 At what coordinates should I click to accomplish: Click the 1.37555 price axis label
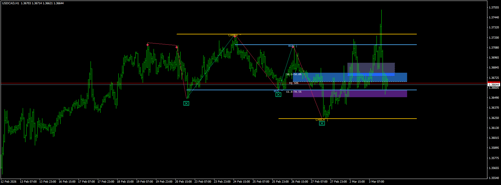494,8
